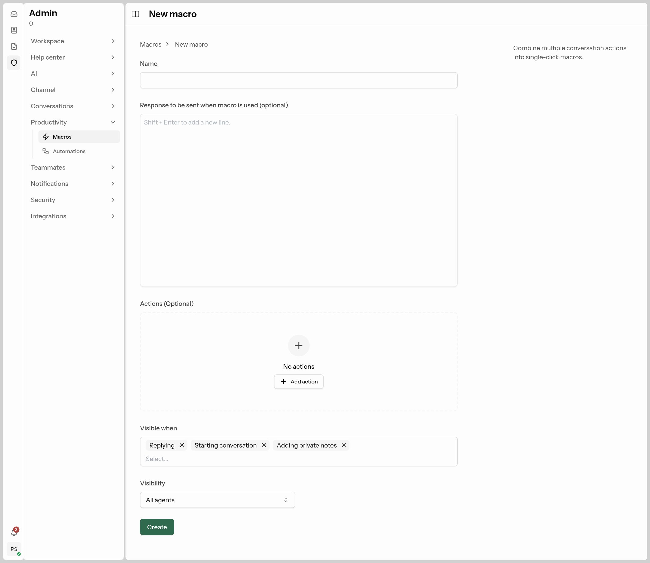Expand the Integrations section
The image size is (650, 563).
pos(73,216)
